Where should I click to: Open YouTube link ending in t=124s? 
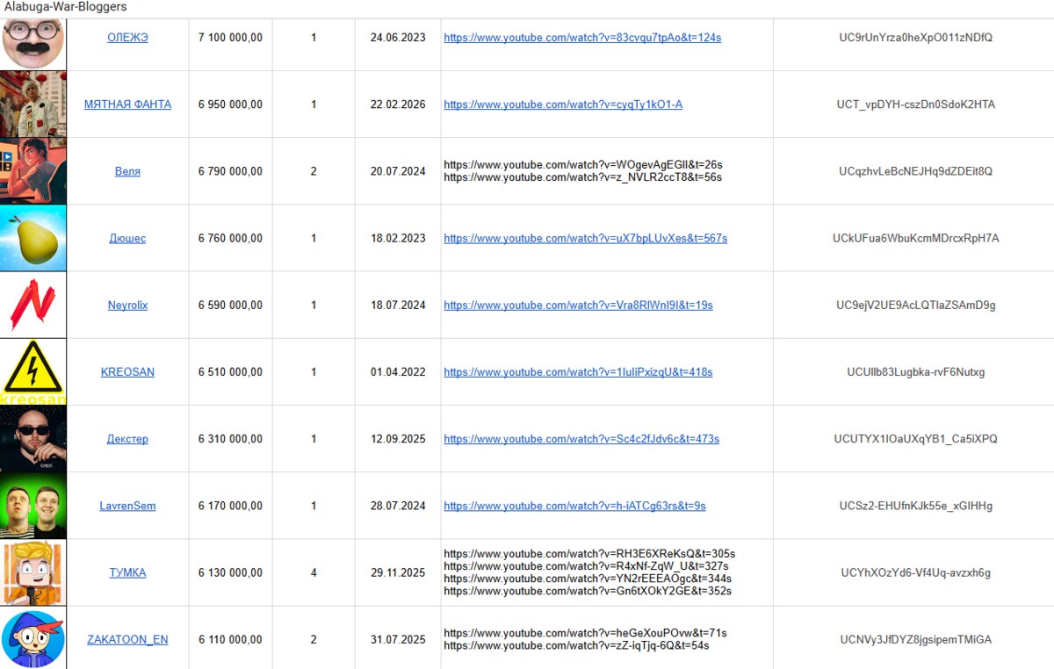tap(581, 38)
